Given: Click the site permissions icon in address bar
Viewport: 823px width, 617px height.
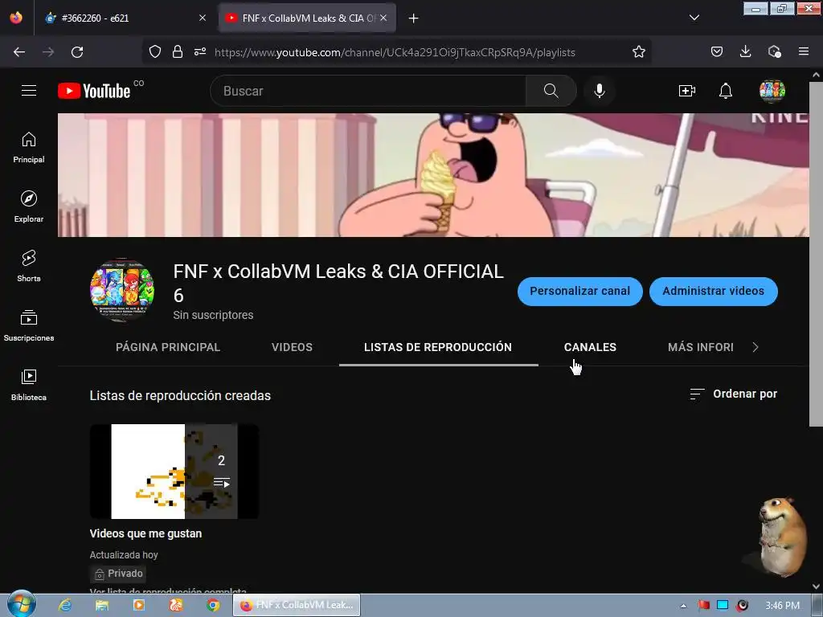Looking at the screenshot, I should click(200, 52).
